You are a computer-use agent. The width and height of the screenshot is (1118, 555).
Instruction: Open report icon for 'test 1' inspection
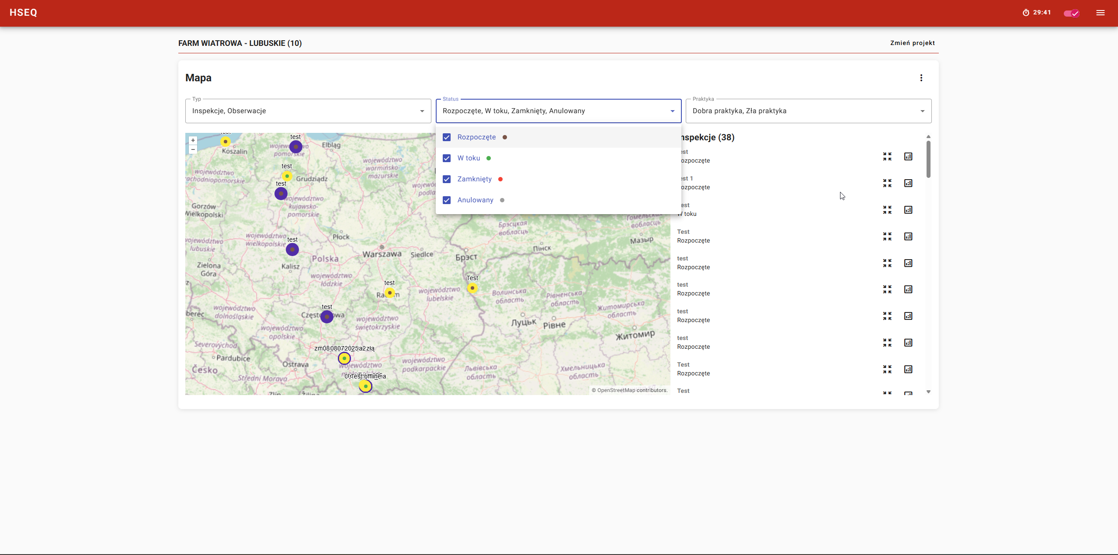tap(908, 183)
